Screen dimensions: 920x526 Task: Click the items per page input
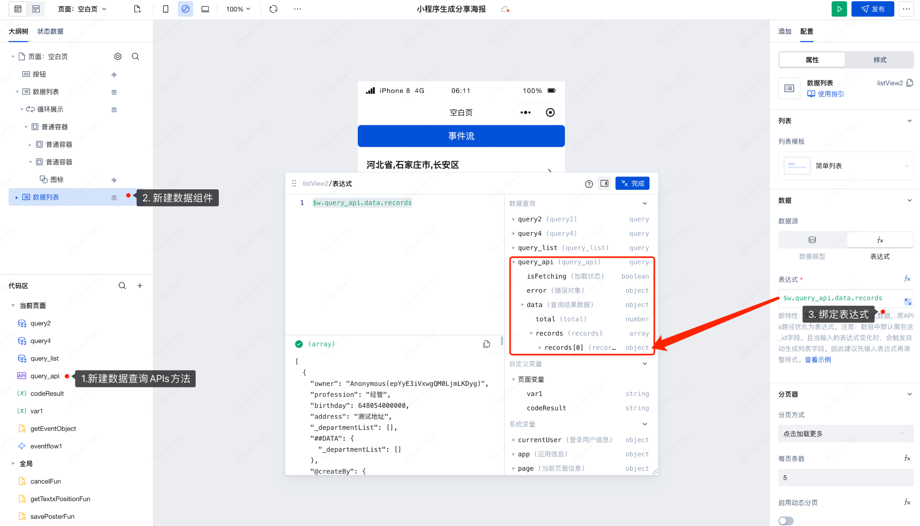(x=845, y=478)
